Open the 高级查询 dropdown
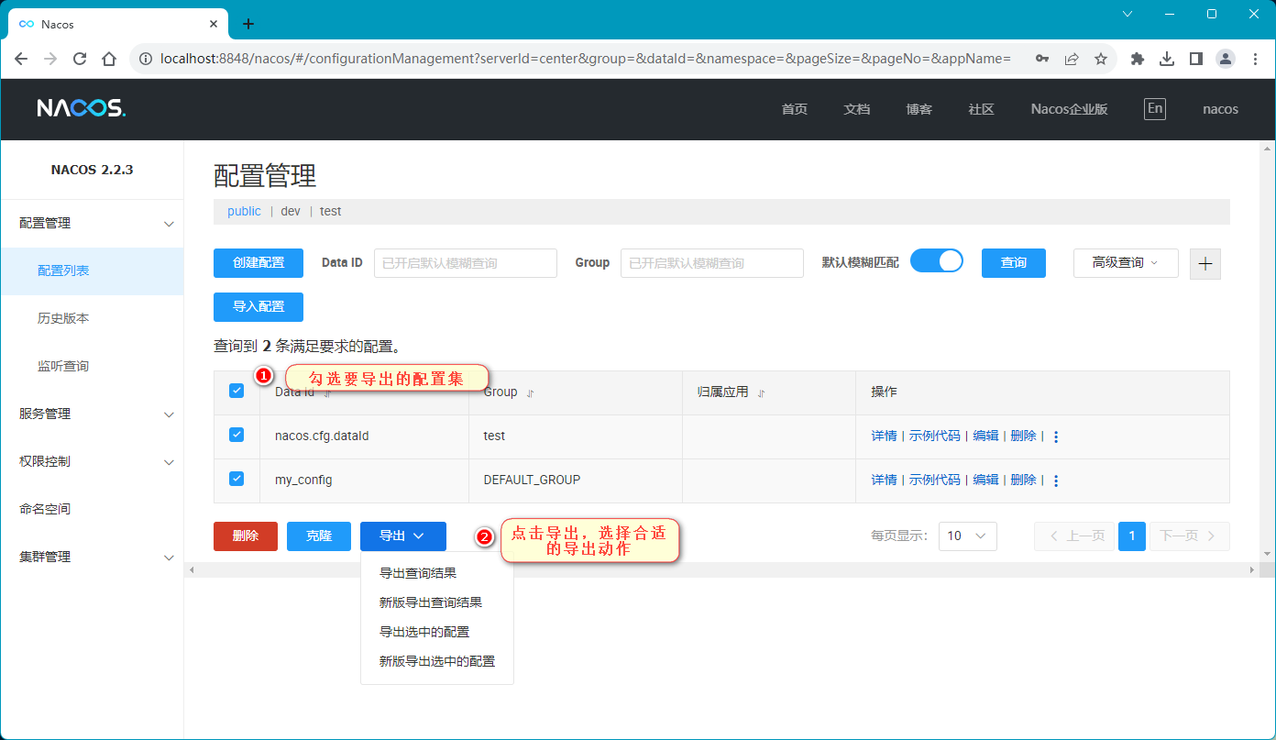Image resolution: width=1276 pixels, height=740 pixels. click(1126, 262)
